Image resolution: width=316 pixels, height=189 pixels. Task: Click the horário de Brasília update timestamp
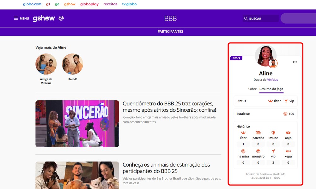(266, 176)
